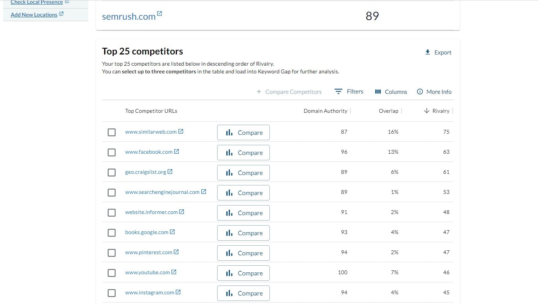Tick the website.informer.com checkbox
The image size is (538, 304).
[111, 212]
